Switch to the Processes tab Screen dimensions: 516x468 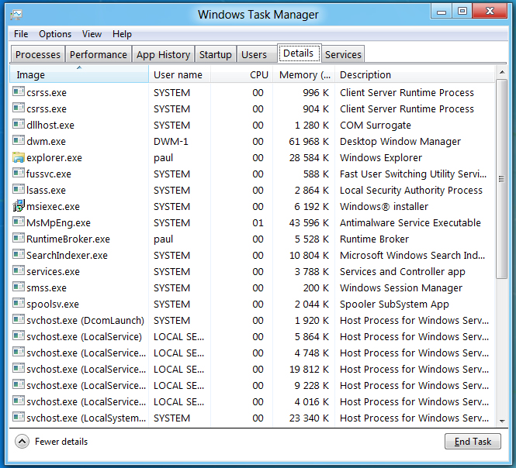(38, 54)
